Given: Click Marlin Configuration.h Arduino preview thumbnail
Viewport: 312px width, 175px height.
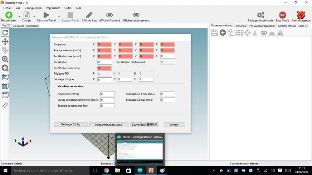Looking at the screenshot, I should (x=140, y=152).
